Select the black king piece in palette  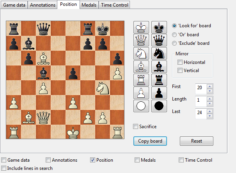coord(159,28)
